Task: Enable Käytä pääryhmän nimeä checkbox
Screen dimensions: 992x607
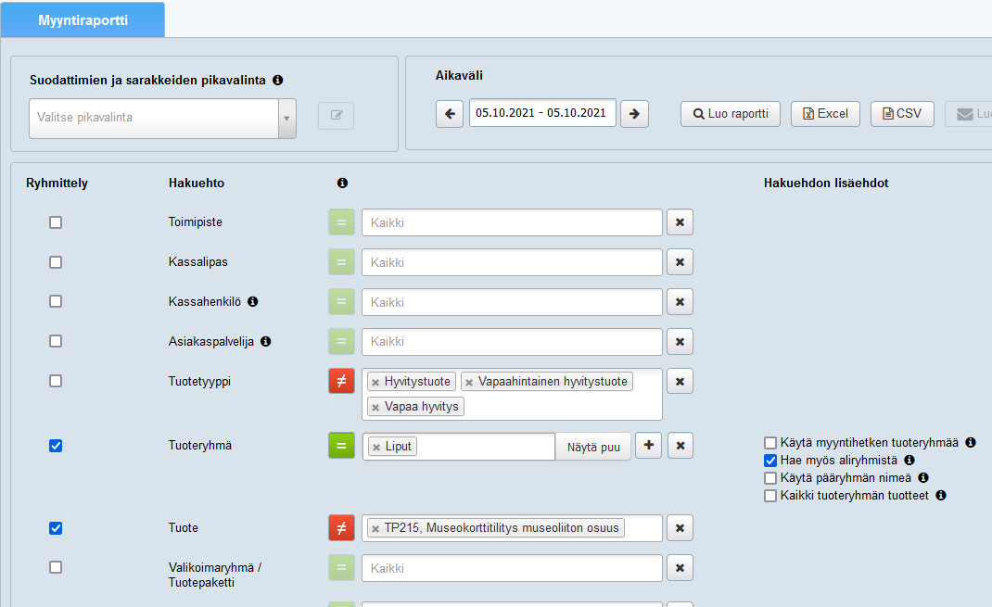Action: click(x=769, y=478)
